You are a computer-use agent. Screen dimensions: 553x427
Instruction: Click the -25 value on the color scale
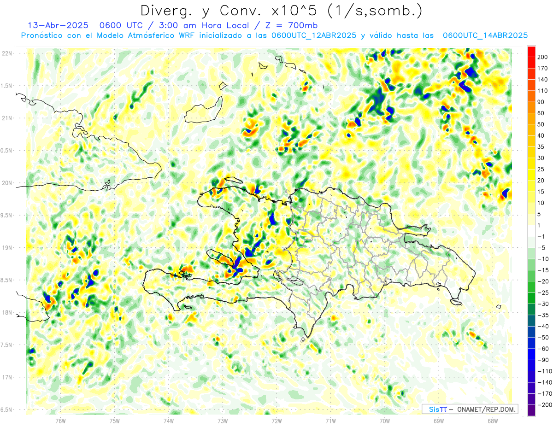(x=544, y=292)
